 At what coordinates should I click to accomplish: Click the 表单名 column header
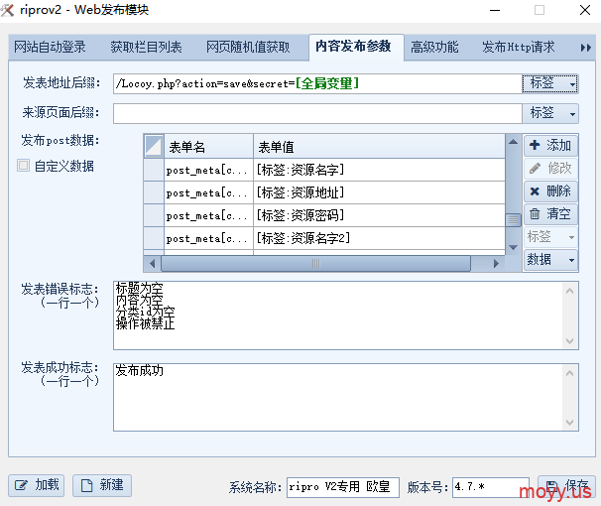(209, 146)
